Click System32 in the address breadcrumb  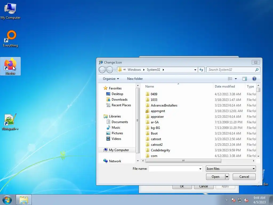pyautogui.click(x=153, y=70)
